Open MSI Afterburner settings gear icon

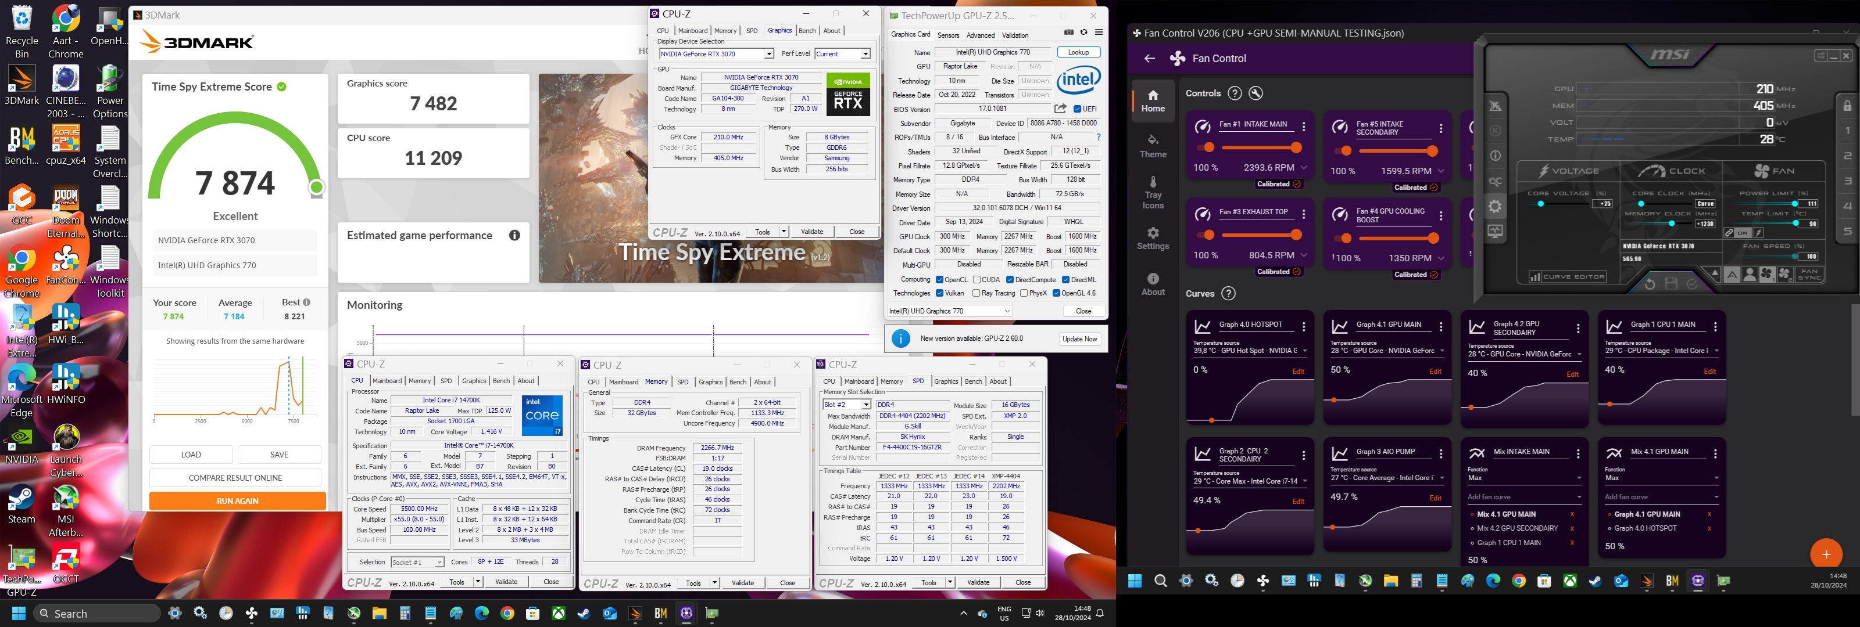(1496, 207)
